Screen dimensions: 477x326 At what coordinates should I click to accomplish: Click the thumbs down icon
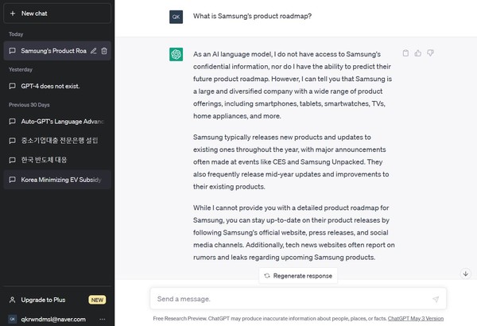coord(430,53)
